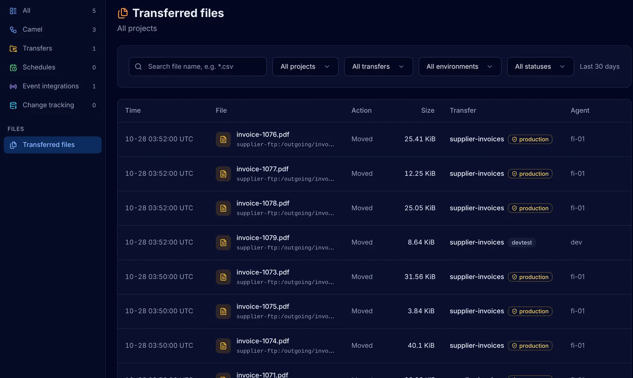Open the All statuses dropdown

point(540,67)
